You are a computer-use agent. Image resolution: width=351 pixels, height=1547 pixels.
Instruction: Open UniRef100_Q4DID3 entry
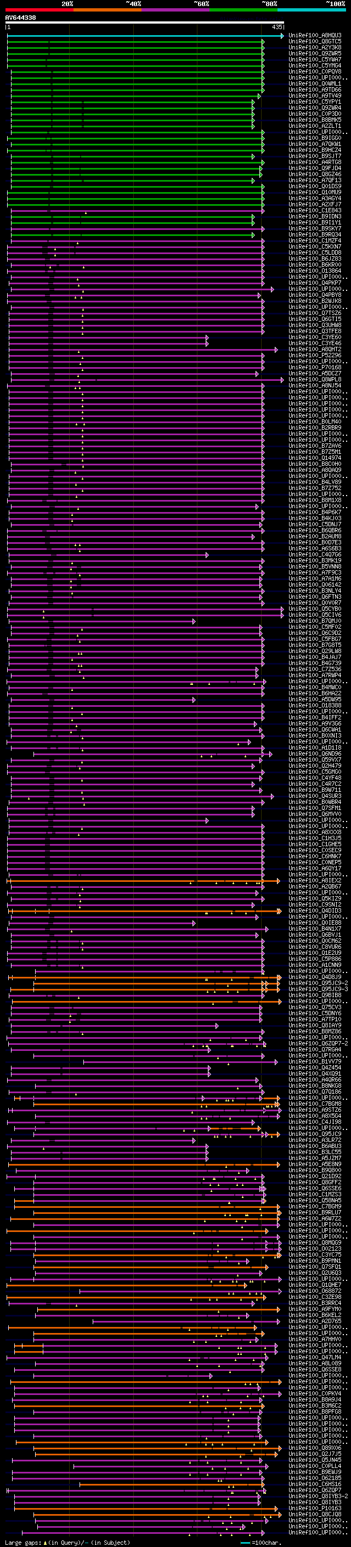click(315, 910)
